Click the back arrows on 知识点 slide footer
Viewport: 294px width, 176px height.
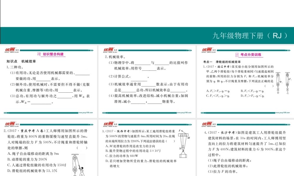pyautogui.click(x=6, y=113)
